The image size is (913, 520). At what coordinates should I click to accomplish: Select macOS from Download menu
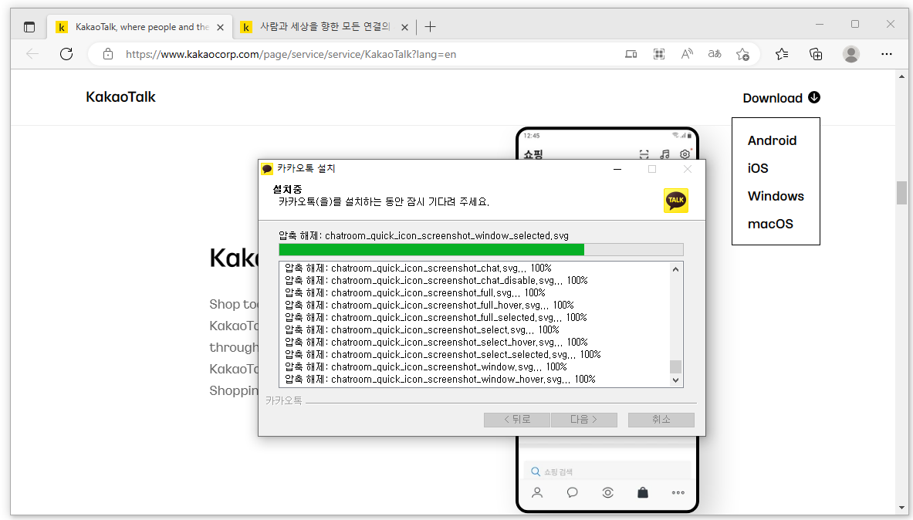point(770,224)
